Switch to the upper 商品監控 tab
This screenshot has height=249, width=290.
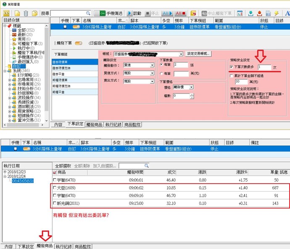click(132, 124)
